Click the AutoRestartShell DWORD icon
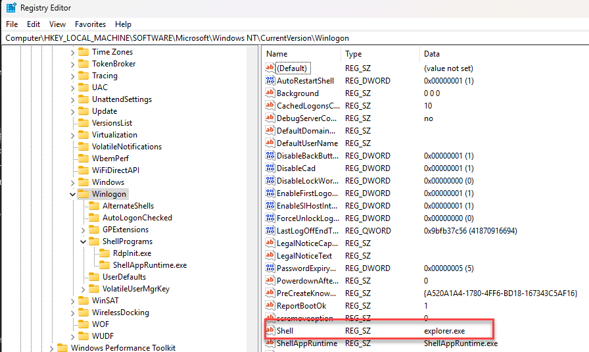 pos(270,80)
